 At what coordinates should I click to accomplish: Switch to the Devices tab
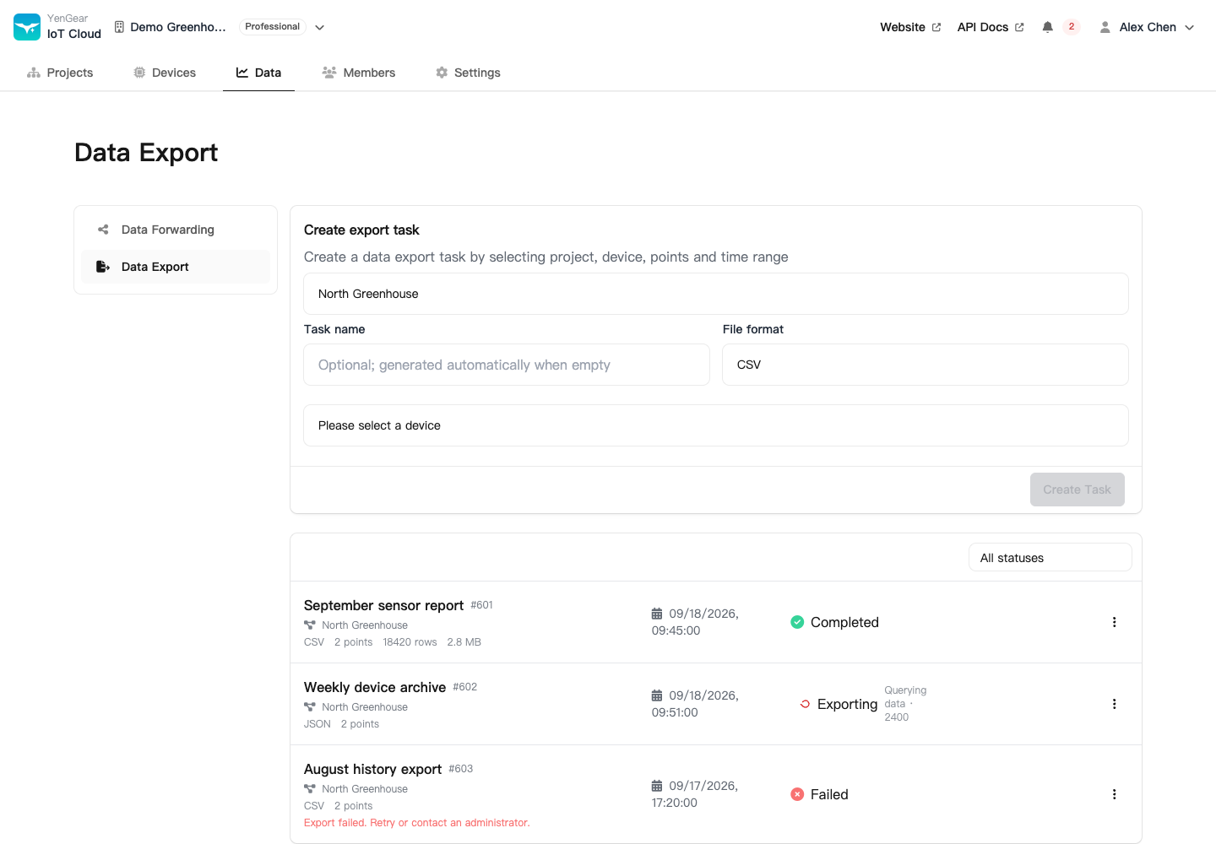tap(165, 73)
